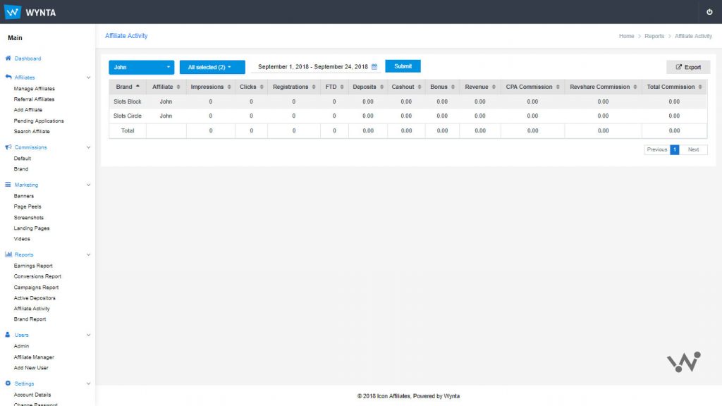Open Conversions Report menu item

(37, 276)
